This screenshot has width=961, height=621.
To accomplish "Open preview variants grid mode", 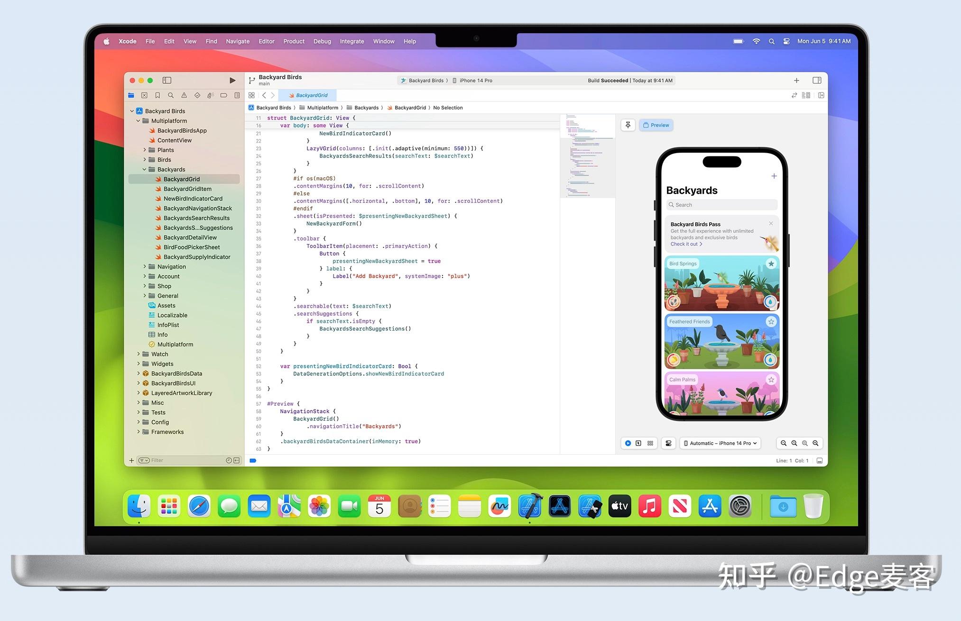I will (650, 443).
